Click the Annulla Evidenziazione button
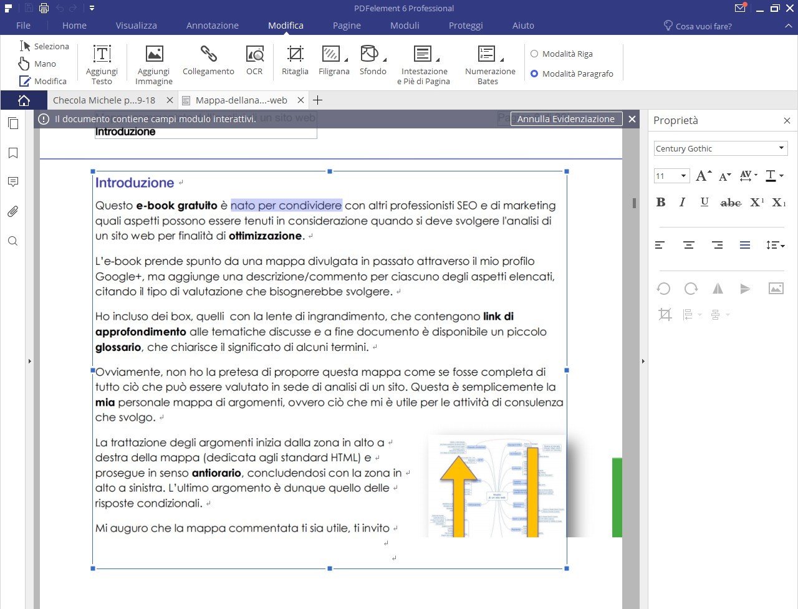798x609 pixels. tap(565, 119)
